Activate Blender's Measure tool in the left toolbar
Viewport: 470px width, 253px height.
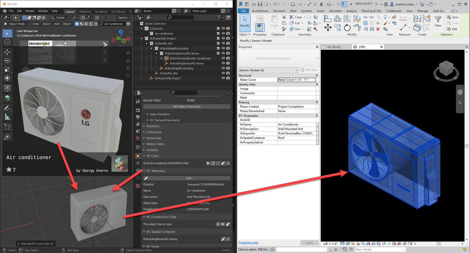tap(7, 117)
